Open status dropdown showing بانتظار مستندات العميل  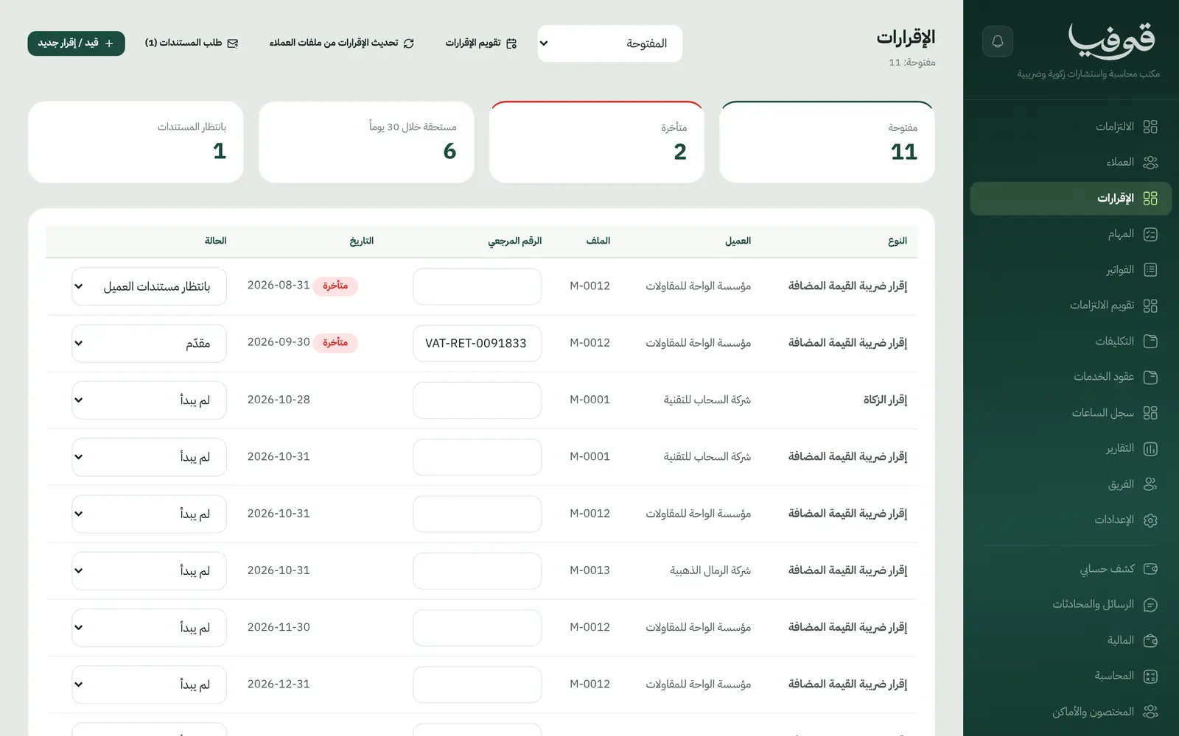coord(149,286)
